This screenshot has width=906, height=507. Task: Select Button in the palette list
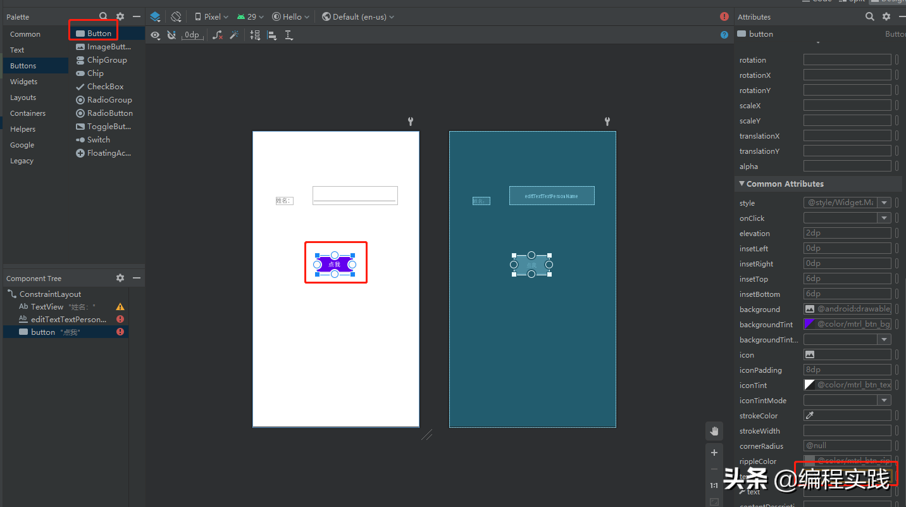tap(106, 34)
